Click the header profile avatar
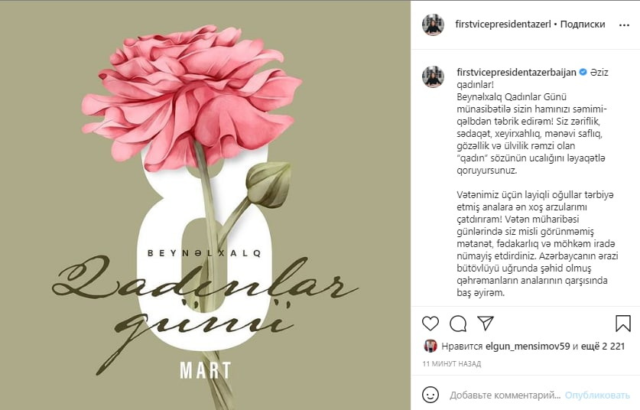Screen dimensions: 640x410 pyautogui.click(x=433, y=24)
